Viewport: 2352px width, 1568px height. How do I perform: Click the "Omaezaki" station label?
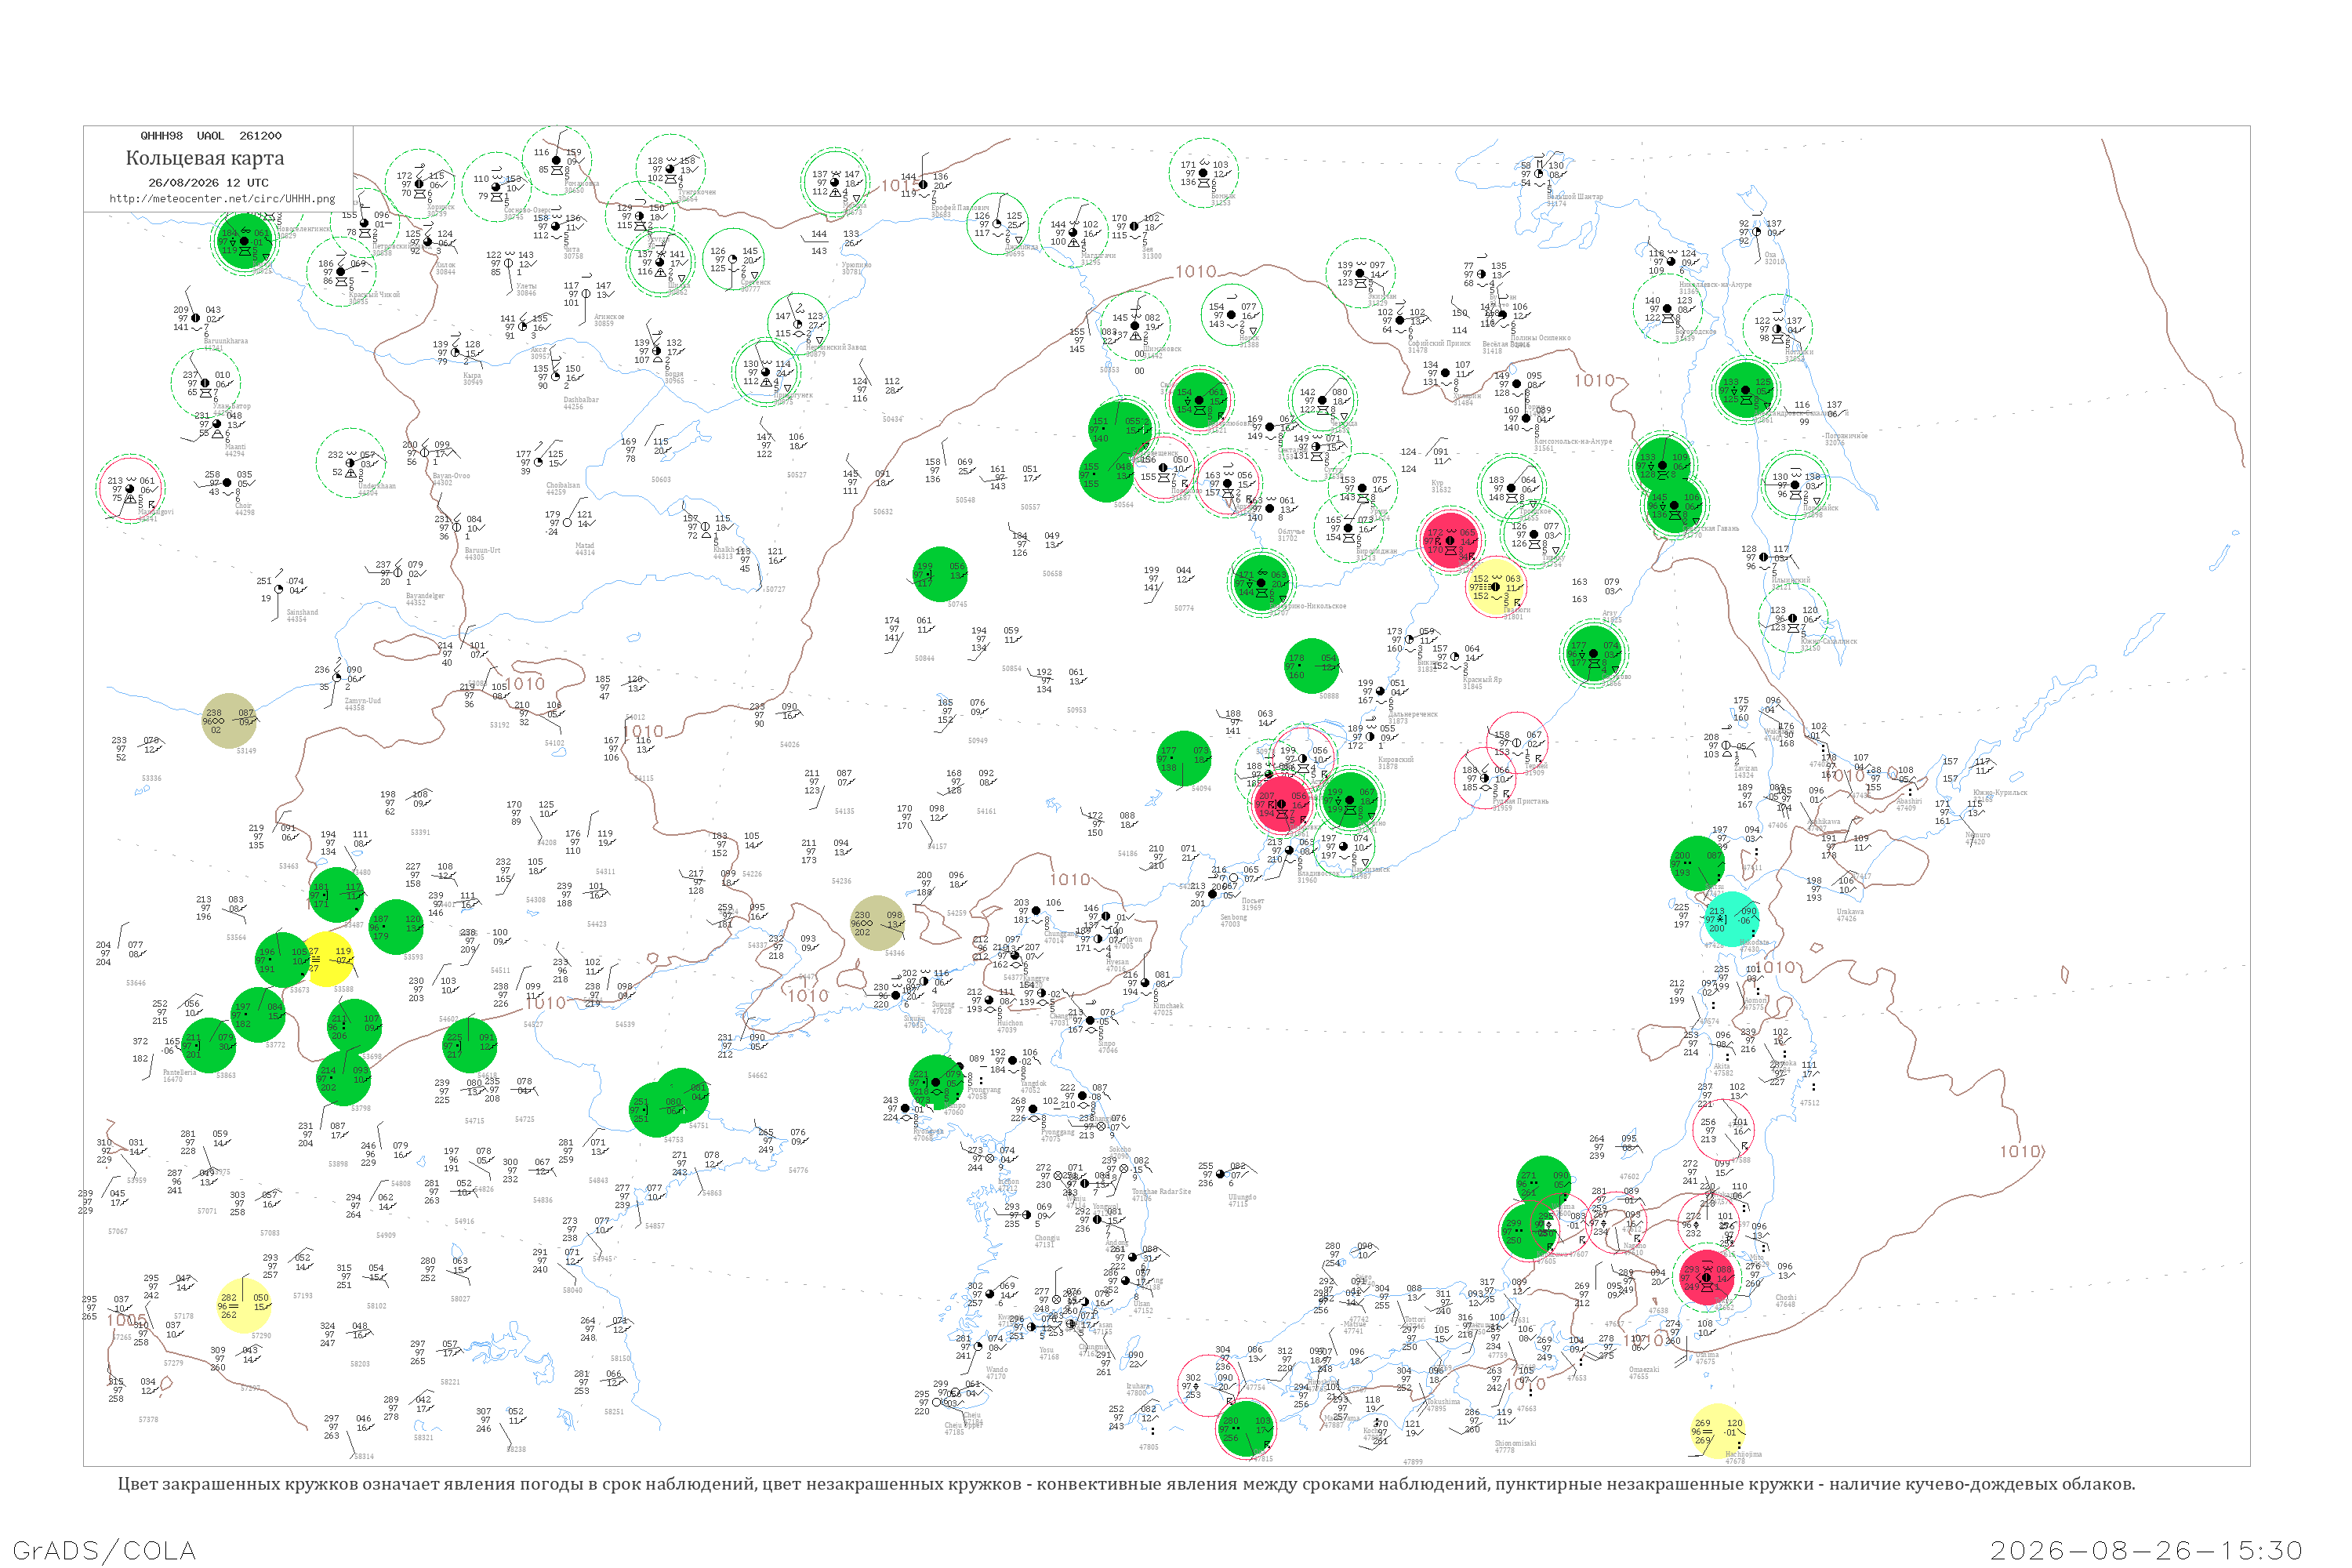[1645, 1369]
